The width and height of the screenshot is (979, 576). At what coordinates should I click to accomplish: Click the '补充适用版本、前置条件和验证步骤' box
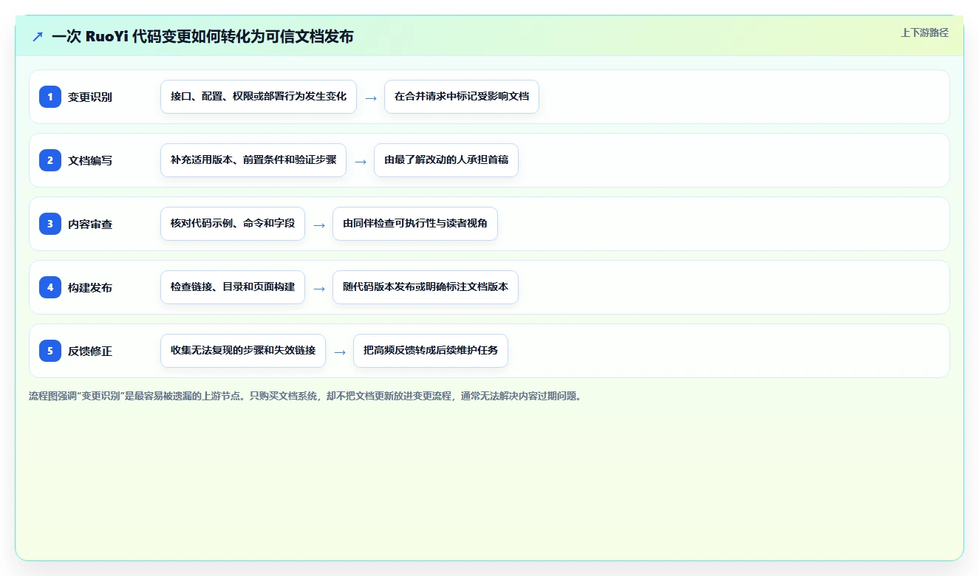tap(253, 160)
